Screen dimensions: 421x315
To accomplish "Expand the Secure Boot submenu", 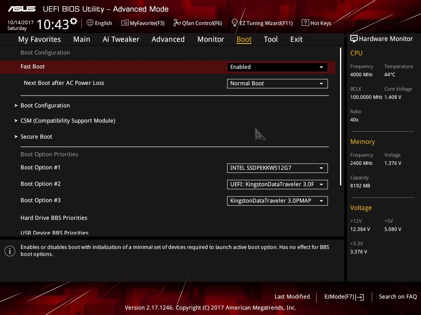I will 36,137.
